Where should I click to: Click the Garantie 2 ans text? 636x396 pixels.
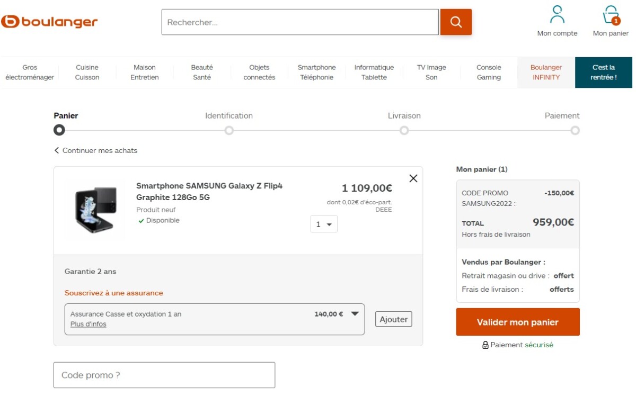91,272
